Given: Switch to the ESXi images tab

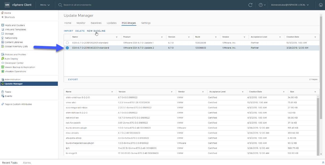Looking at the screenshot, I should [129, 23].
